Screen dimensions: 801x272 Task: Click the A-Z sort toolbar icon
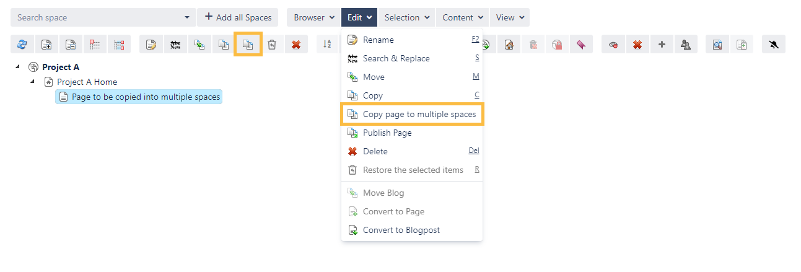point(328,45)
